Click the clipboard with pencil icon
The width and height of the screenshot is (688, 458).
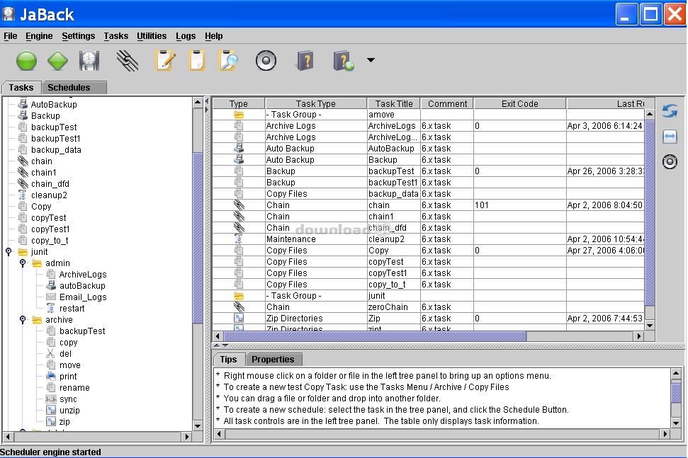pos(164,61)
